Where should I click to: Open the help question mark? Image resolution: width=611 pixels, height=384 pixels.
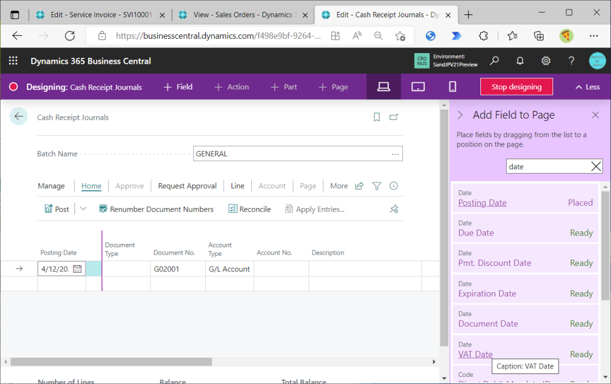(571, 61)
